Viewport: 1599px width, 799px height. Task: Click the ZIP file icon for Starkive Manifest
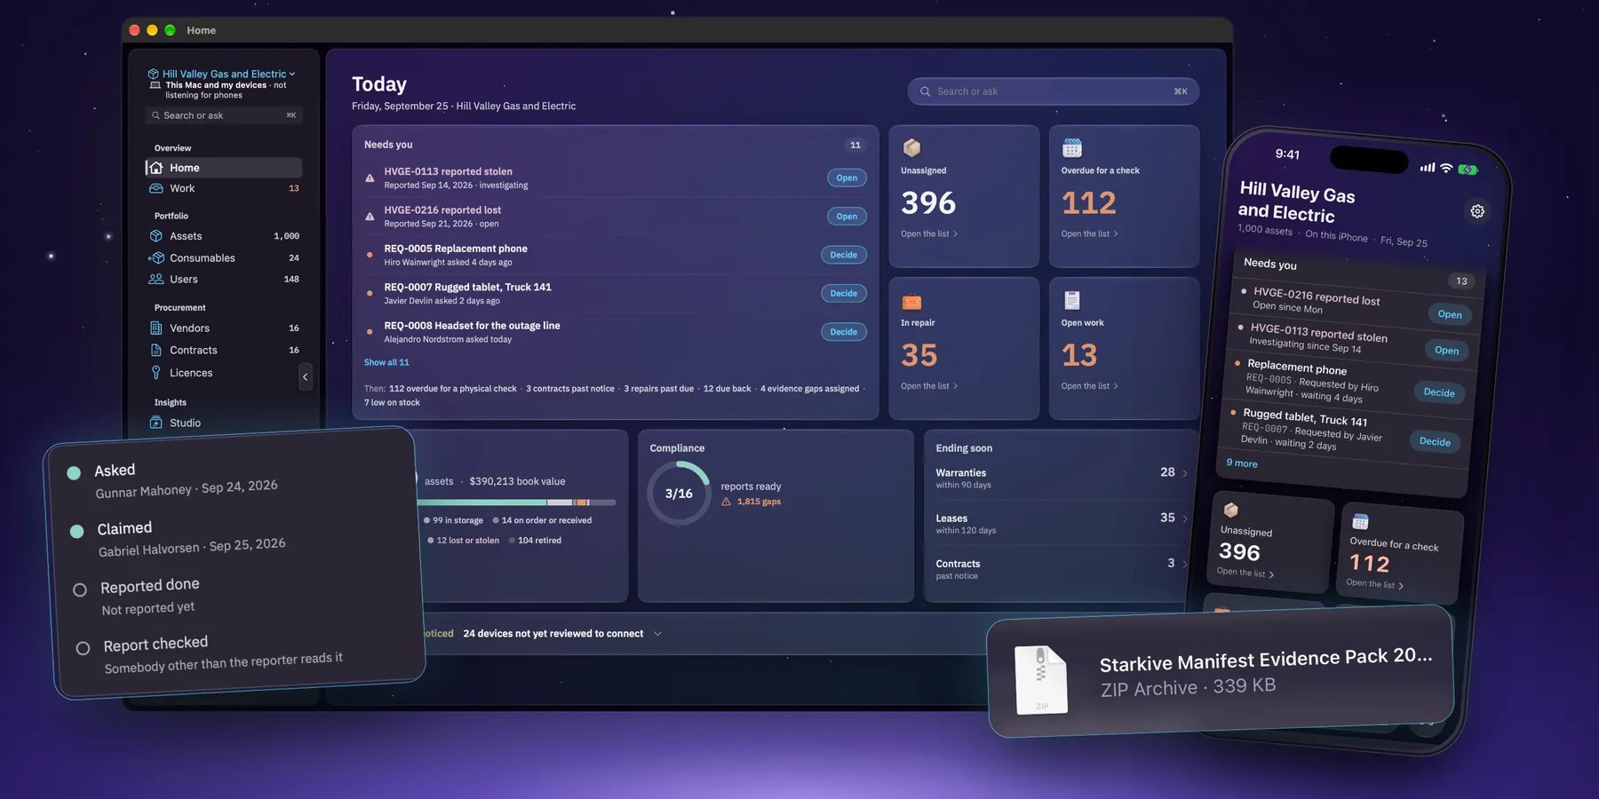click(1041, 678)
